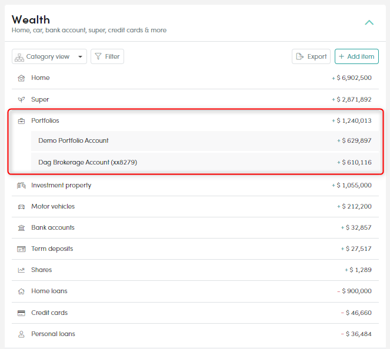Open Demo Portfolio Account
390x349 pixels.
point(205,141)
